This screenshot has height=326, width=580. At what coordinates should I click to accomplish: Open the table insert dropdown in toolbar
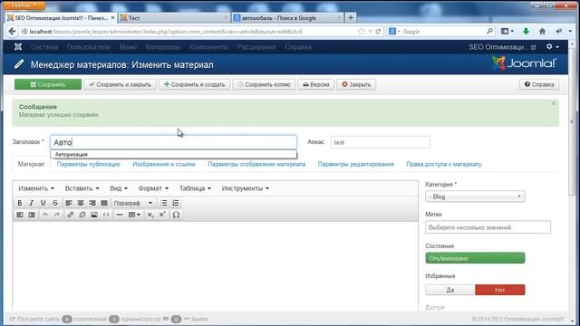point(134,215)
